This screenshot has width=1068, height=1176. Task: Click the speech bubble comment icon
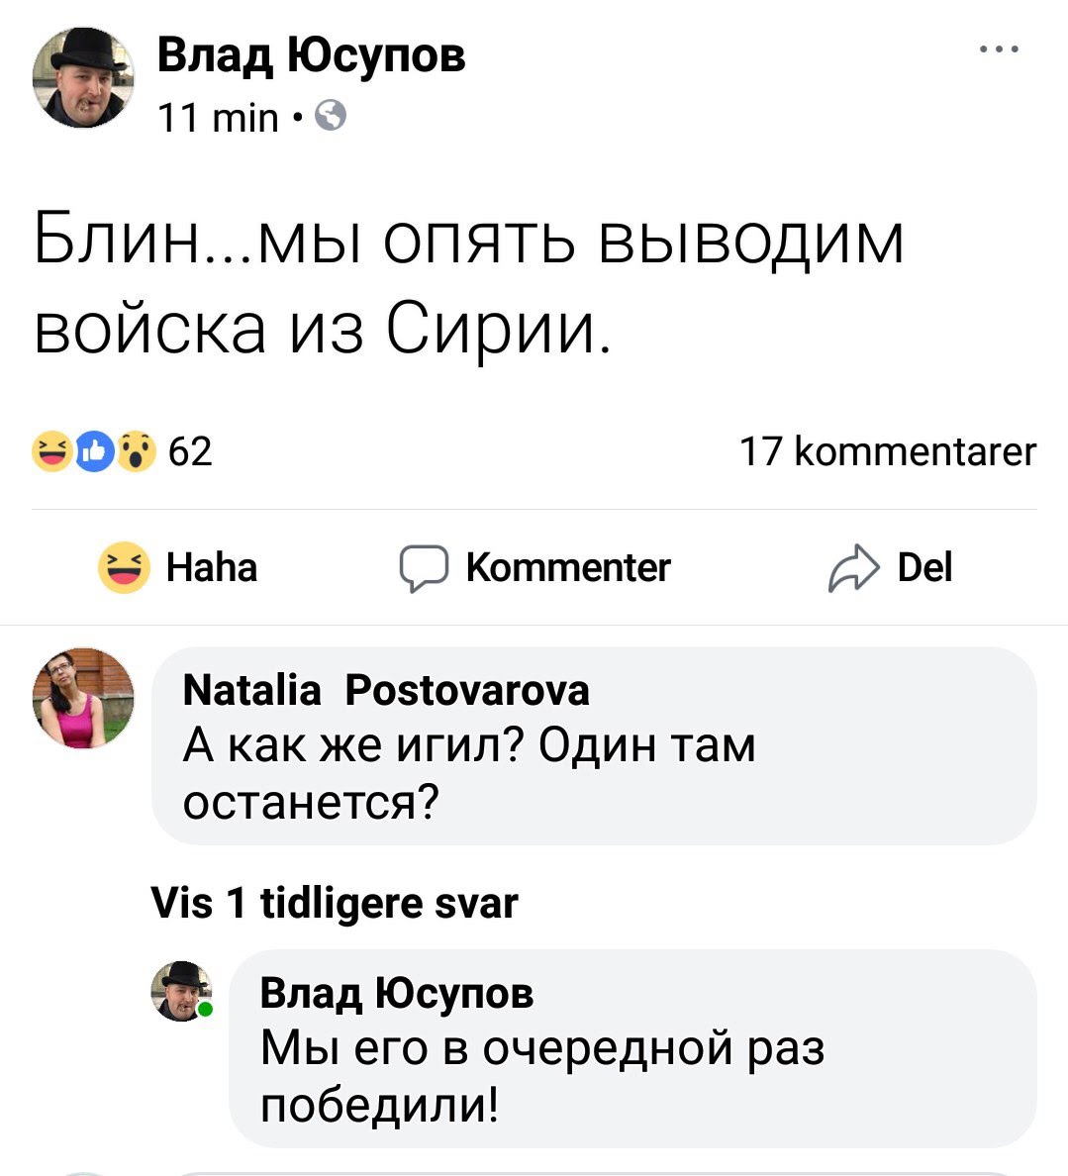click(424, 568)
